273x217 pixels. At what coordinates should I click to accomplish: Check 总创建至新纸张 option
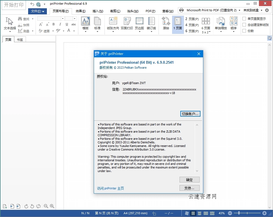point(244,25)
